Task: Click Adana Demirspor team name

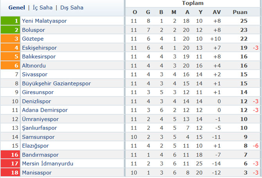Action: pyautogui.click(x=45, y=110)
